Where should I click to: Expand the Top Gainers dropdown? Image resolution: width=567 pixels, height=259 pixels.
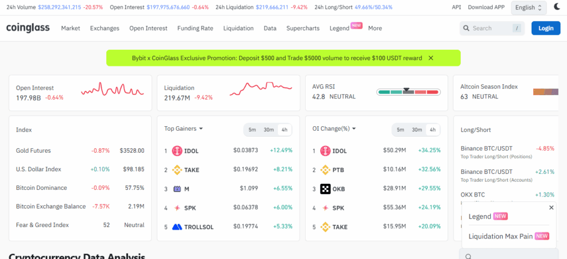click(183, 128)
